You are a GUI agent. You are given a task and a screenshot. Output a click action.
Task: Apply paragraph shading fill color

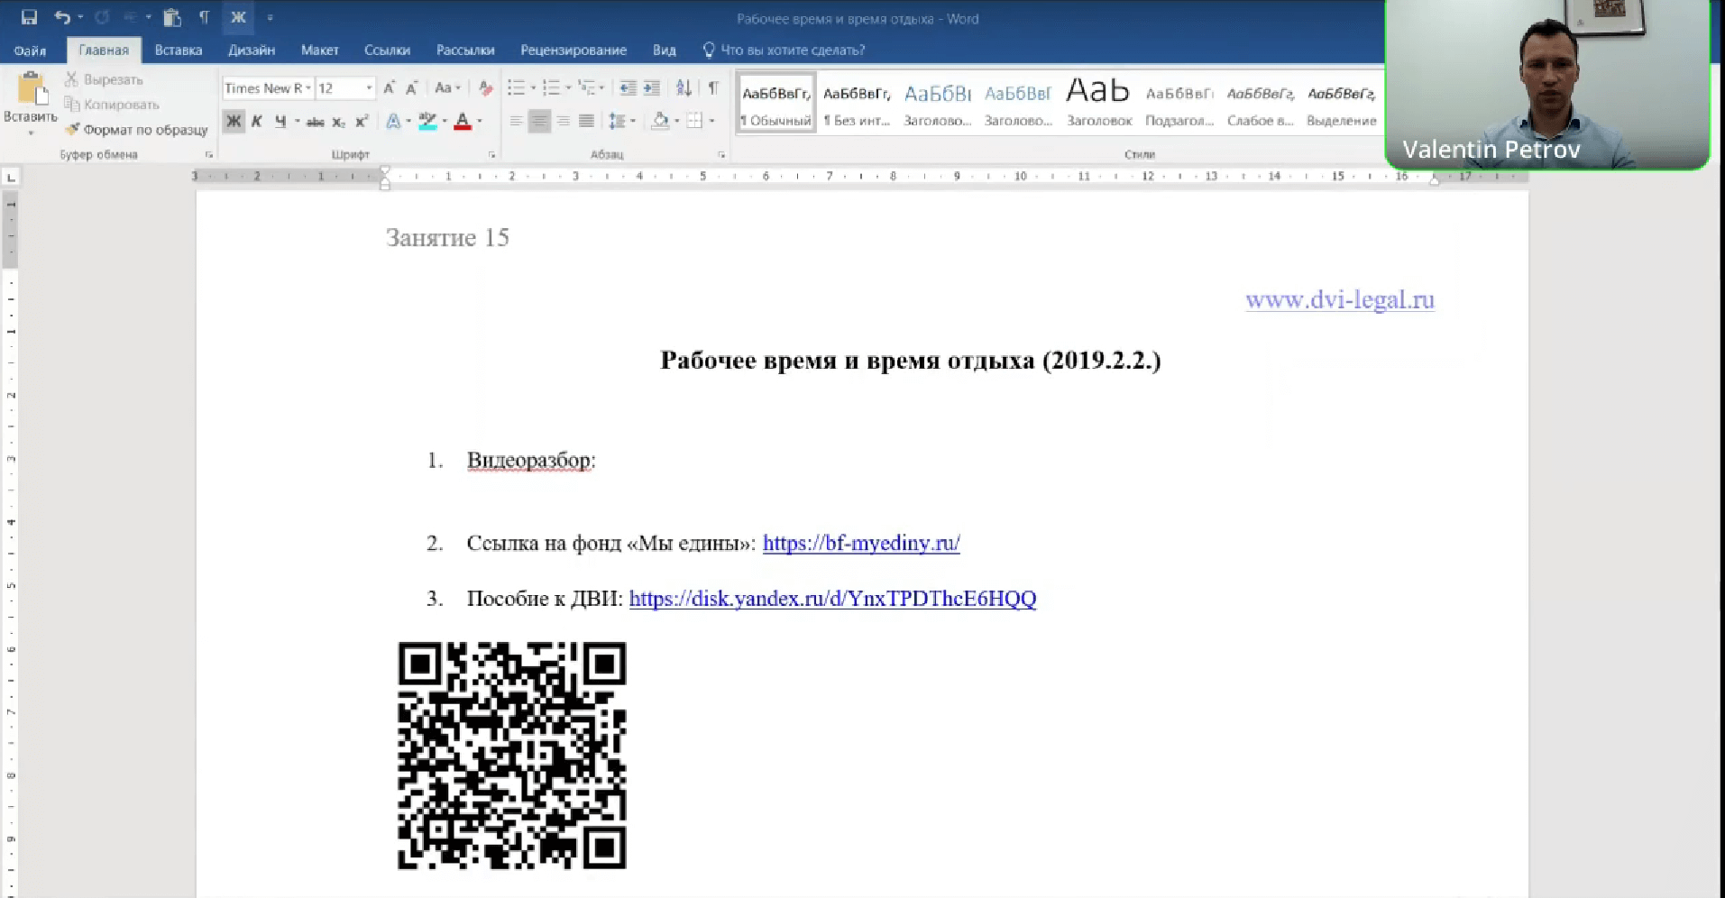pyautogui.click(x=660, y=121)
